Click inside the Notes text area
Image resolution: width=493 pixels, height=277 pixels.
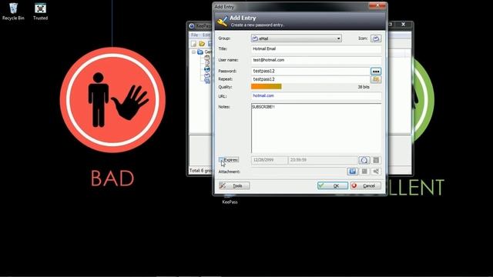click(x=317, y=128)
